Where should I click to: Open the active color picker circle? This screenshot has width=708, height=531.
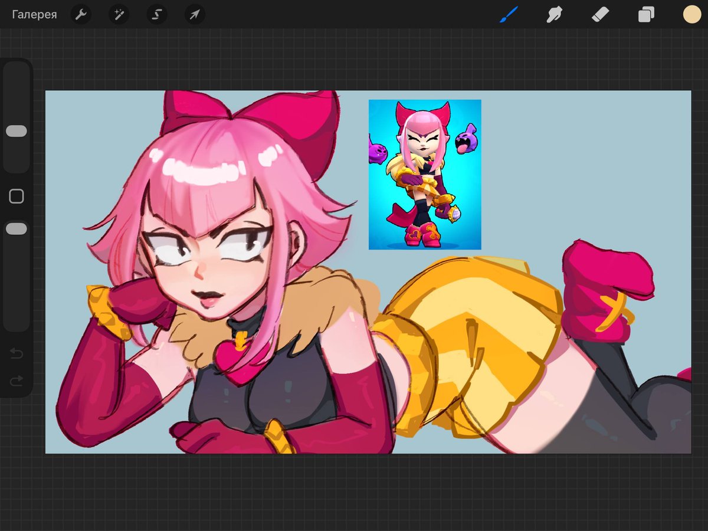pos(691,14)
